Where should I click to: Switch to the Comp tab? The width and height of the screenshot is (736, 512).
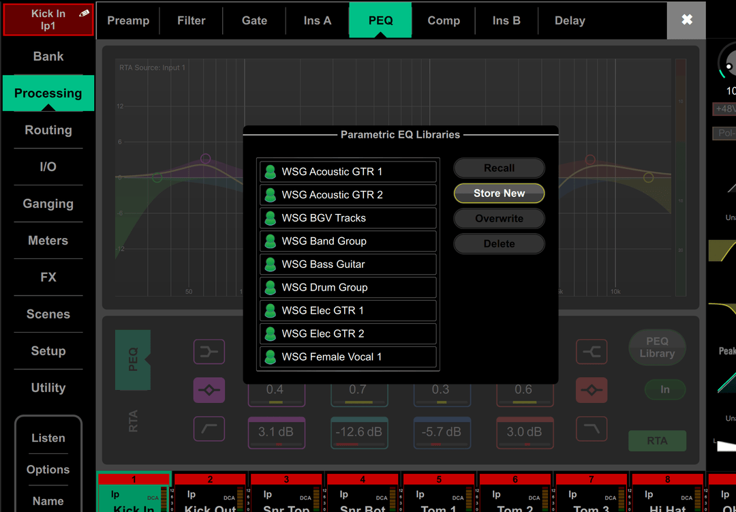pos(444,20)
